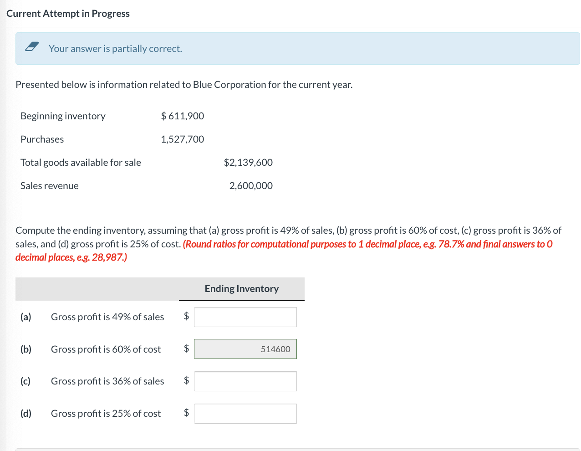581x451 pixels.
Task: Click the Beginning inventory label
Action: click(x=63, y=116)
